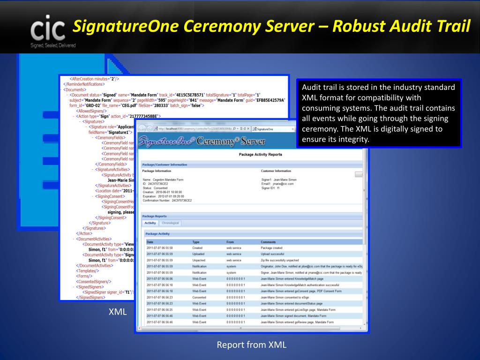This screenshot has width=480, height=360.
Task: Click 'Jean-Marie Simon consented to eSign' comment
Action: (x=285, y=298)
